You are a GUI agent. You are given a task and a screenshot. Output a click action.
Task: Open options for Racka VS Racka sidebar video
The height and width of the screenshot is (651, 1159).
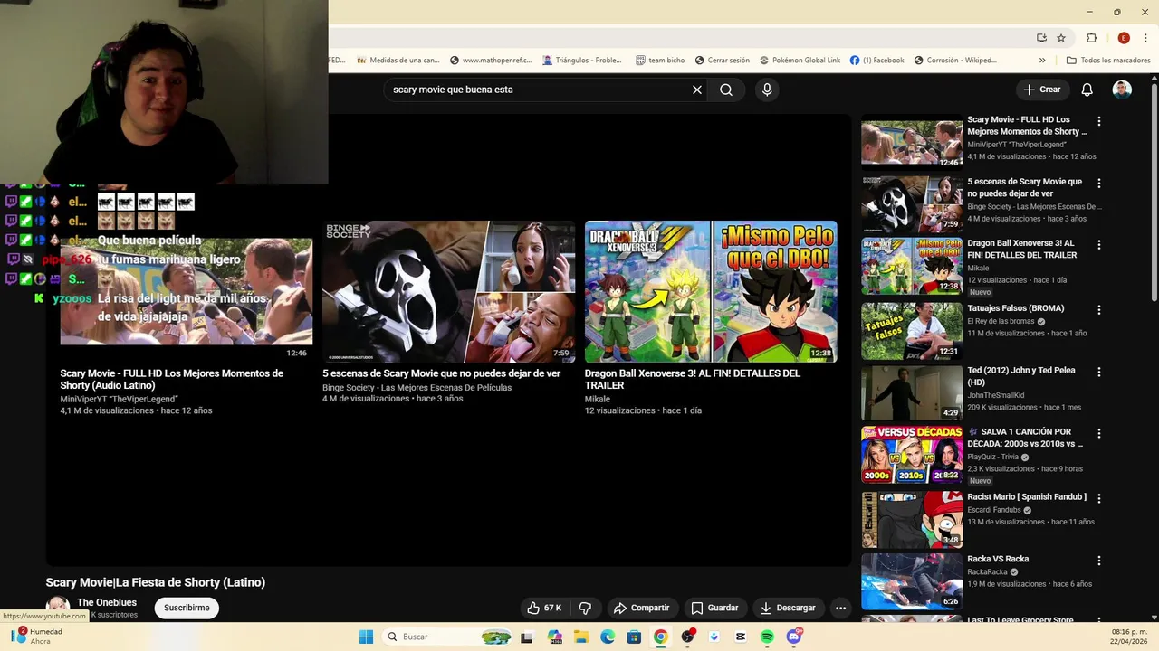pos(1099,561)
